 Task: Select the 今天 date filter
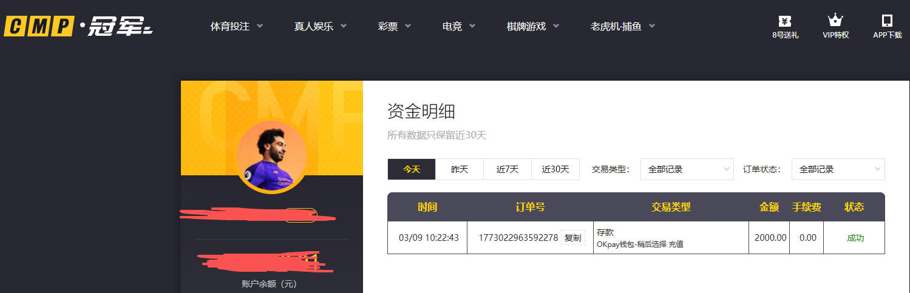(x=412, y=169)
